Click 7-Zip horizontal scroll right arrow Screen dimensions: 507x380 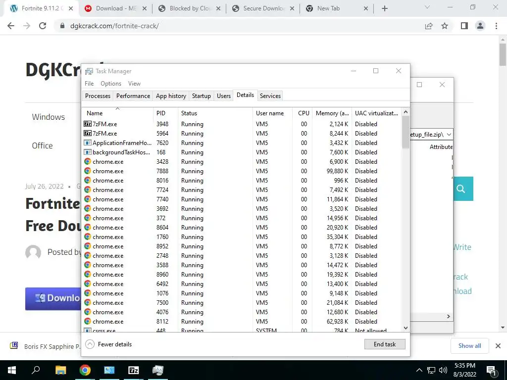coord(448,316)
